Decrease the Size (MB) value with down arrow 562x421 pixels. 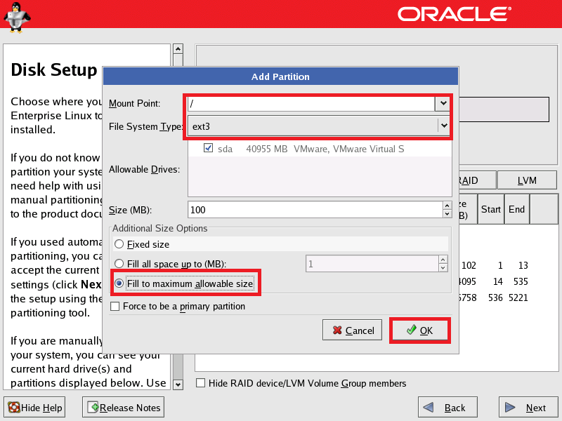[447, 214]
